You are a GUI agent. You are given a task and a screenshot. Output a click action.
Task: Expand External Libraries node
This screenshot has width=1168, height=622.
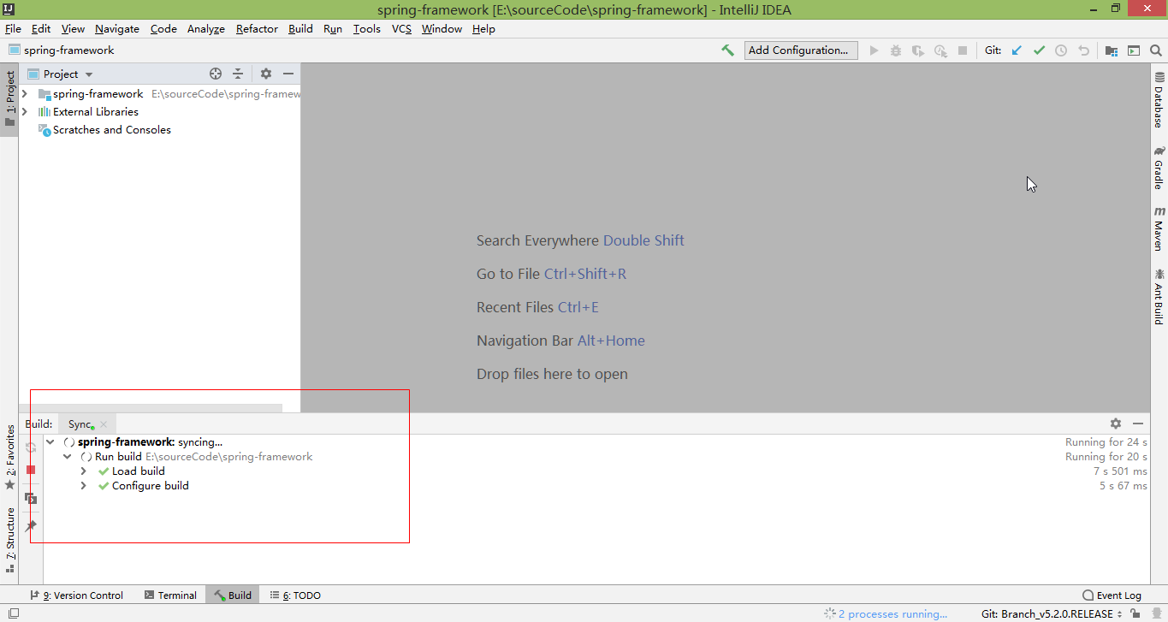pyautogui.click(x=25, y=111)
